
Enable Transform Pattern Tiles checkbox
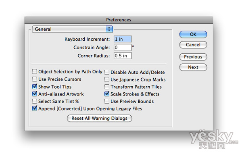[x=107, y=87]
